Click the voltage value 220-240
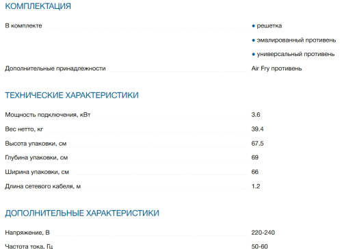The height and width of the screenshot is (249, 342). [263, 233]
